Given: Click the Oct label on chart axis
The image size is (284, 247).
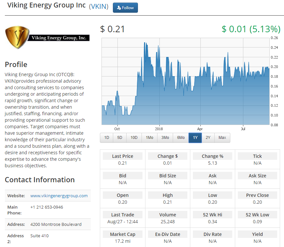Looking at the screenshot, I should pyautogui.click(x=117, y=129).
